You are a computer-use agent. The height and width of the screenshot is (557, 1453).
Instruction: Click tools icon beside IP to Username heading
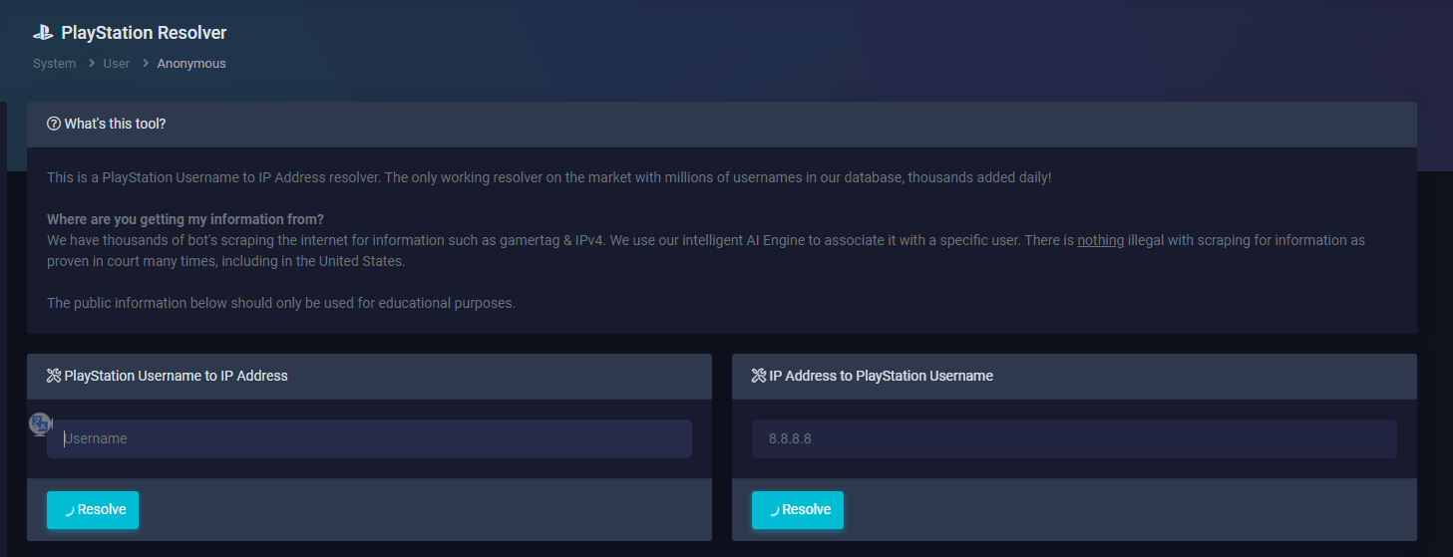[x=759, y=376]
